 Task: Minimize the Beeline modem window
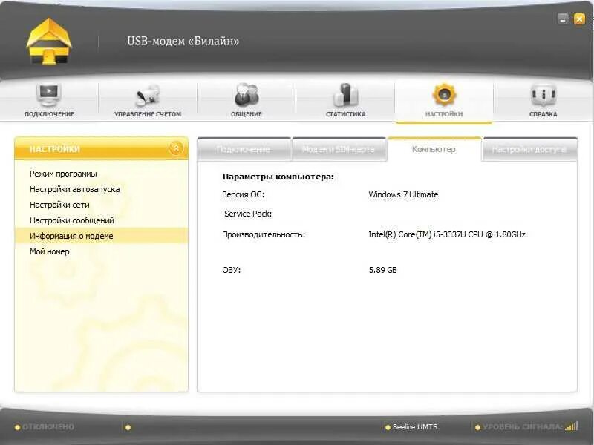pyautogui.click(x=563, y=19)
